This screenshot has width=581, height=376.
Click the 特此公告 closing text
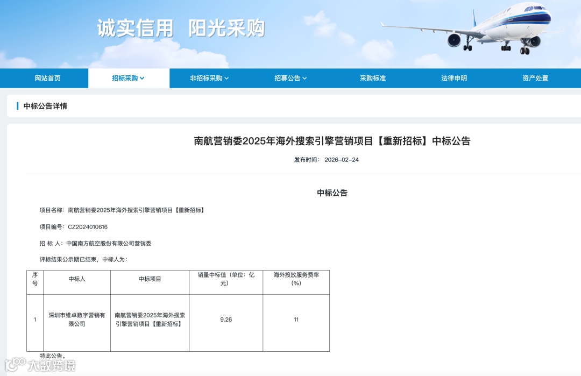tap(53, 356)
